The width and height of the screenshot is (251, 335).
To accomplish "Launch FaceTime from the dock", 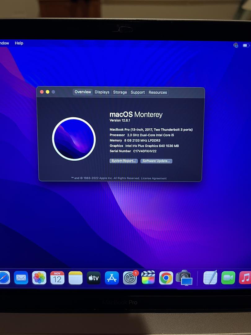I will coord(228,278).
